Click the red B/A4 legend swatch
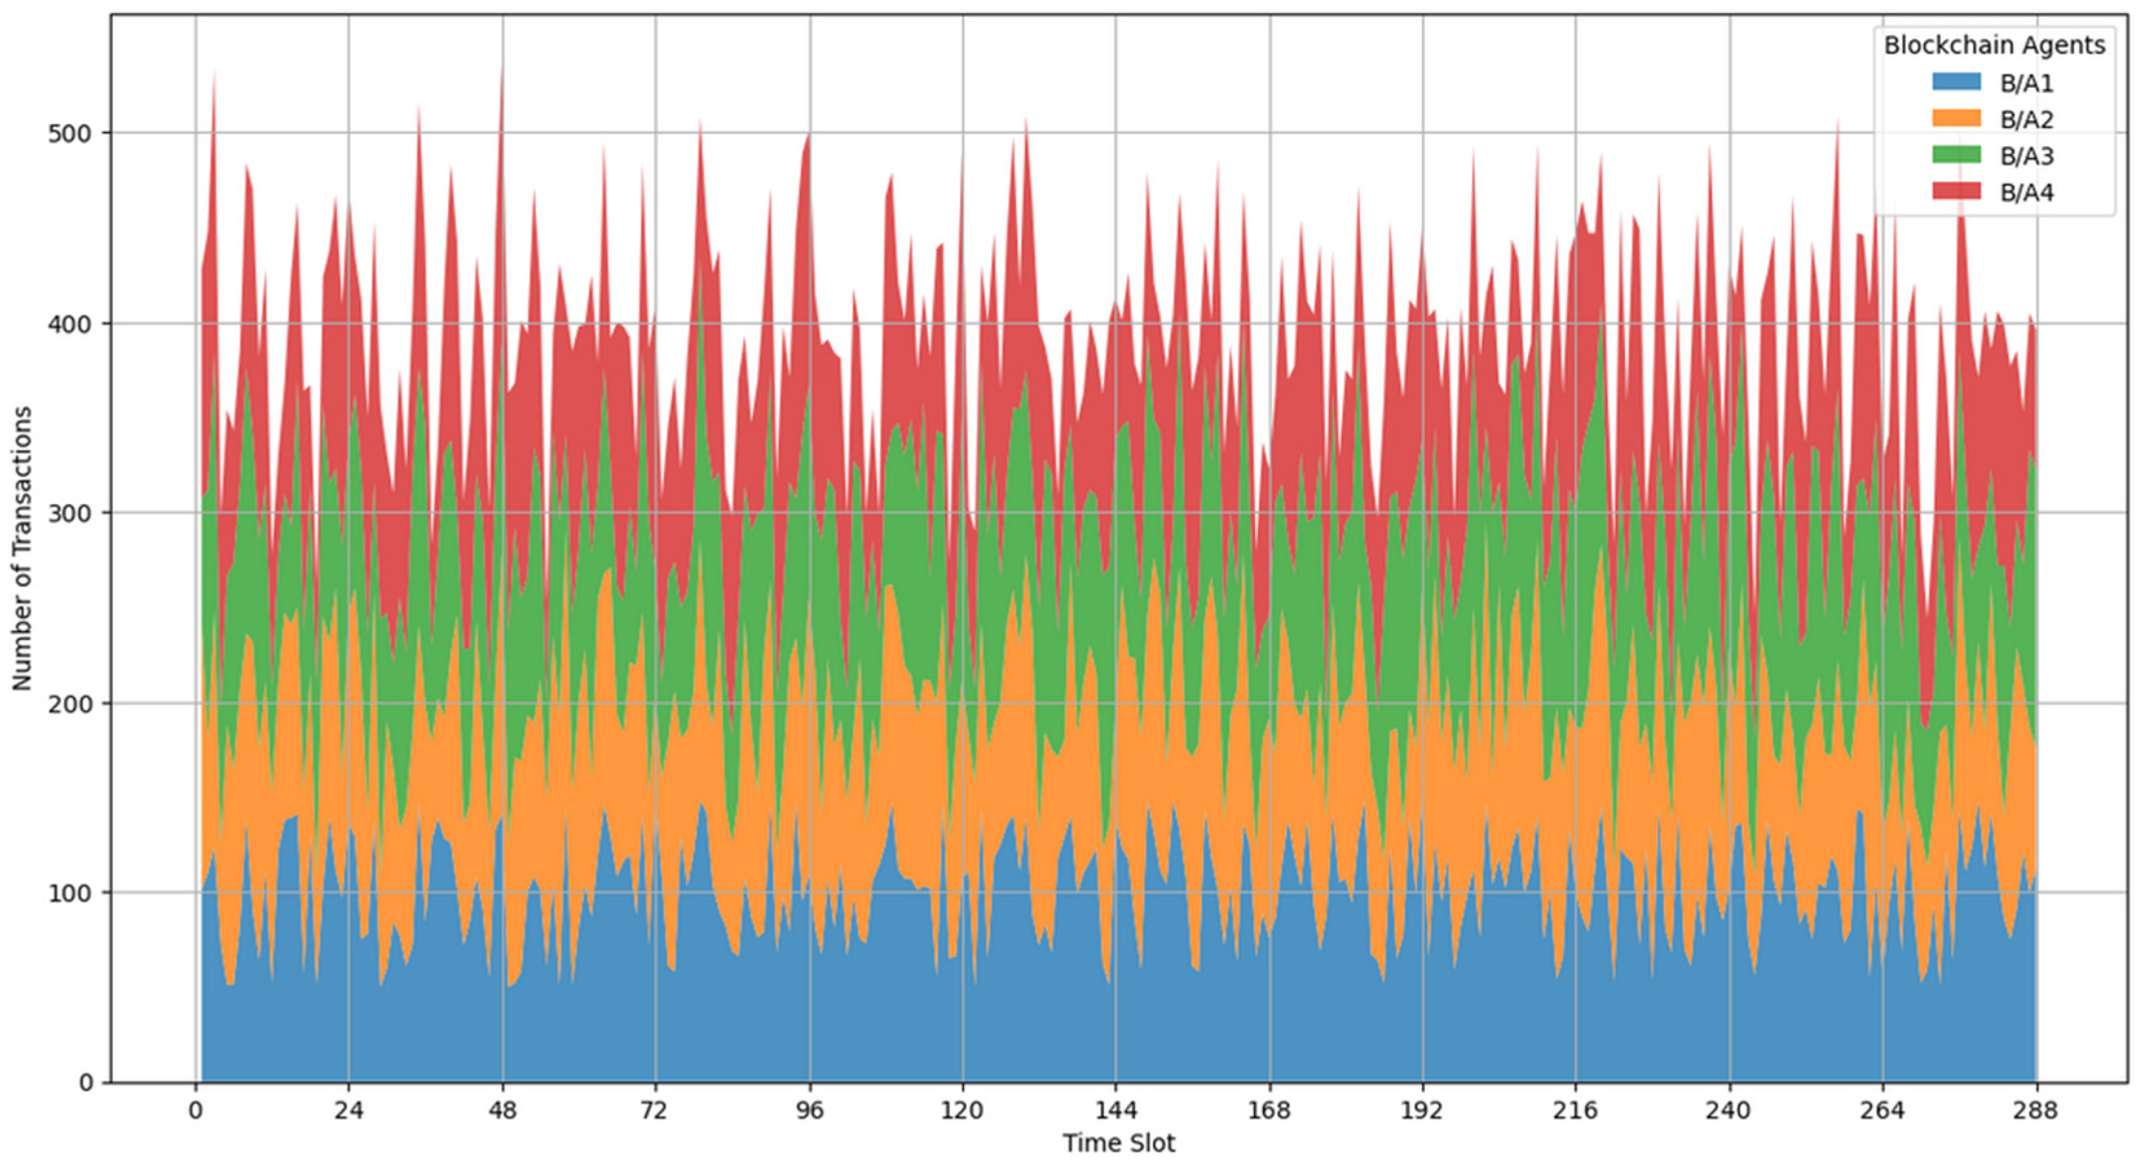The width and height of the screenshot is (2145, 1168). (1956, 191)
